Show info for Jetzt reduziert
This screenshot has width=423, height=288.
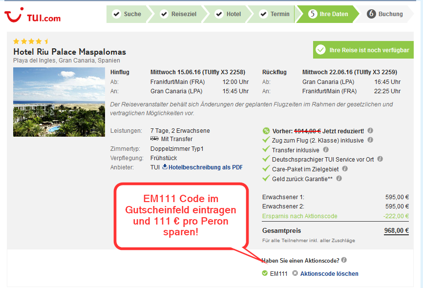370,130
